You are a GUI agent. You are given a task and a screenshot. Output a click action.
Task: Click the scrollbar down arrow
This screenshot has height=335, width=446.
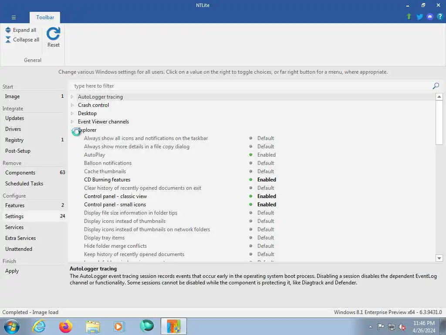pyautogui.click(x=439, y=258)
